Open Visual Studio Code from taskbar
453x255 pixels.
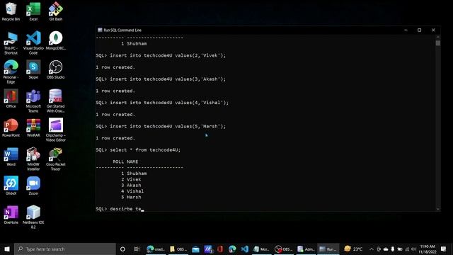click(244, 249)
